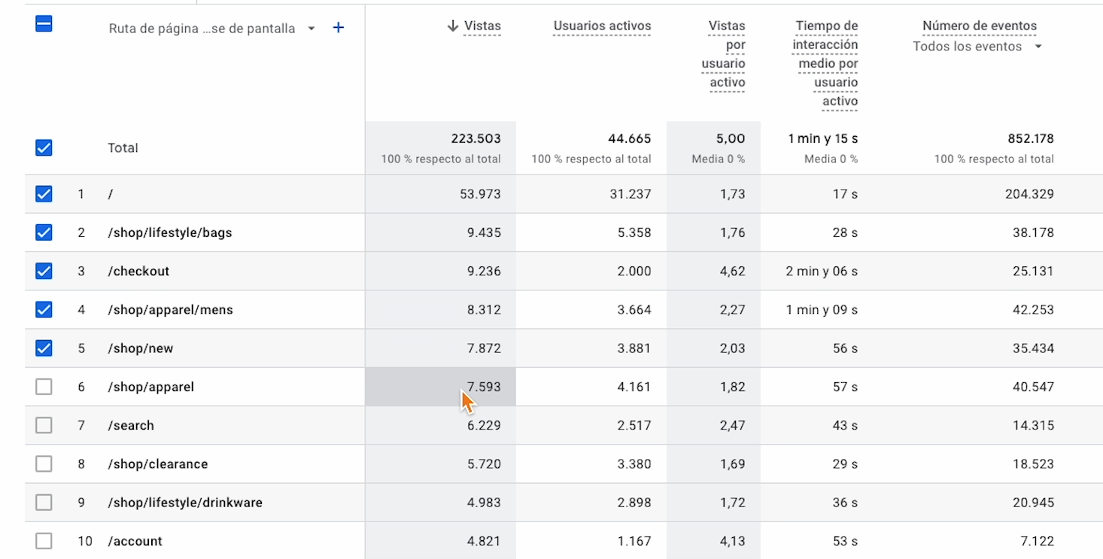Click the /shop/apparel/mens page path
The image size is (1103, 559).
coord(170,310)
